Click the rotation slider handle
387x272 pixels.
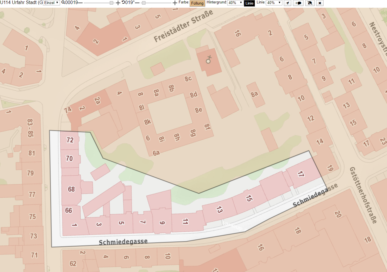coord(144,3)
